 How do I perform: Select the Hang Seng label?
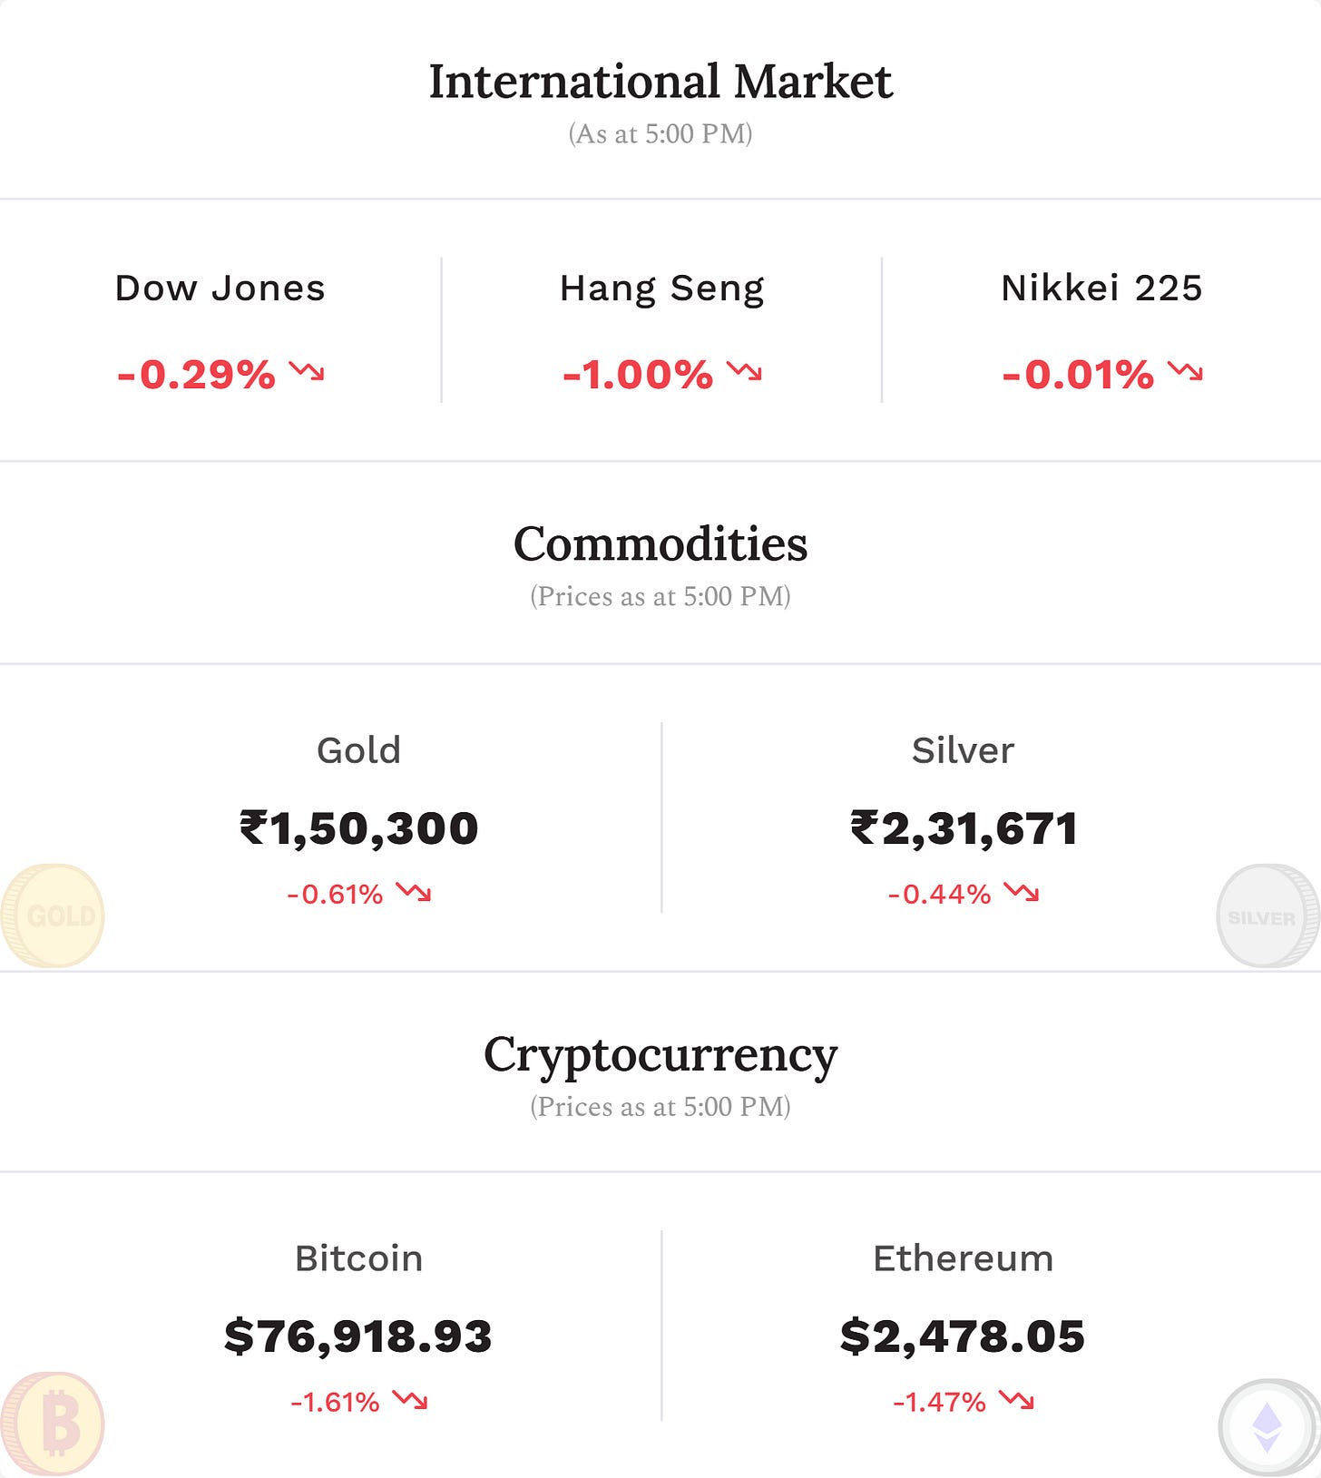pos(662,290)
